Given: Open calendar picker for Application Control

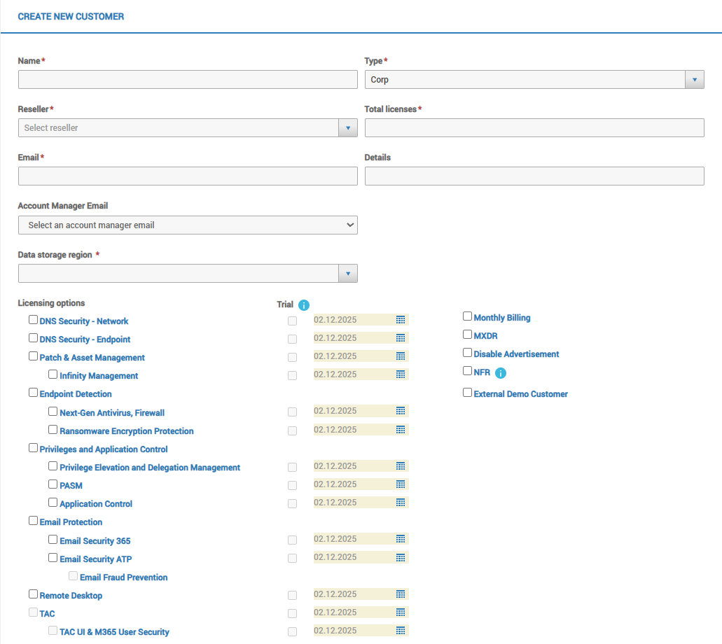Looking at the screenshot, I should click(401, 502).
